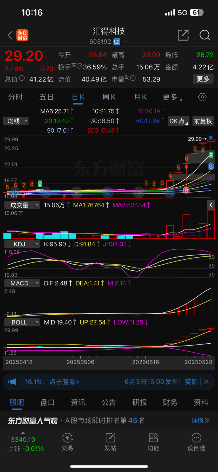Open stock search magnifier
218x472 pixels.
(x=205, y=35)
